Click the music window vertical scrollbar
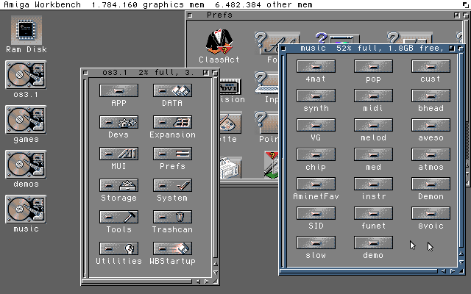 pos(461,151)
